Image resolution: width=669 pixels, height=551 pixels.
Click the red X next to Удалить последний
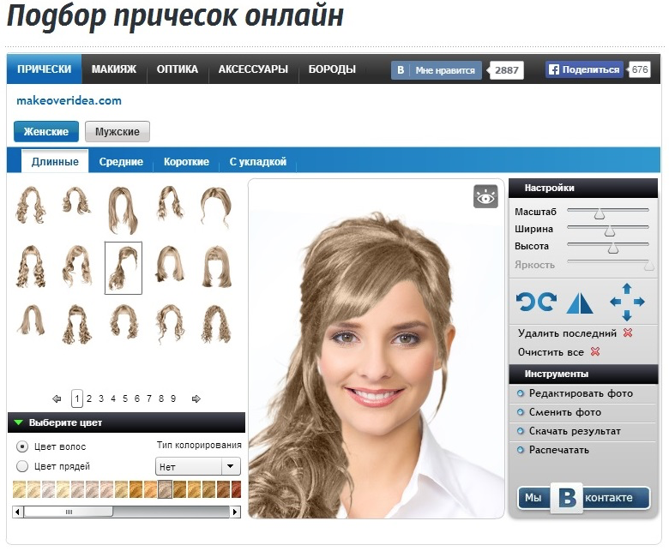tap(628, 333)
